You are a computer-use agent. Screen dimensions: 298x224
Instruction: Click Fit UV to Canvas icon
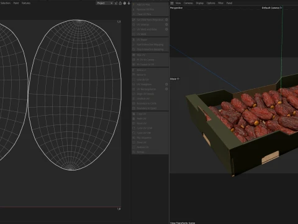point(133,60)
